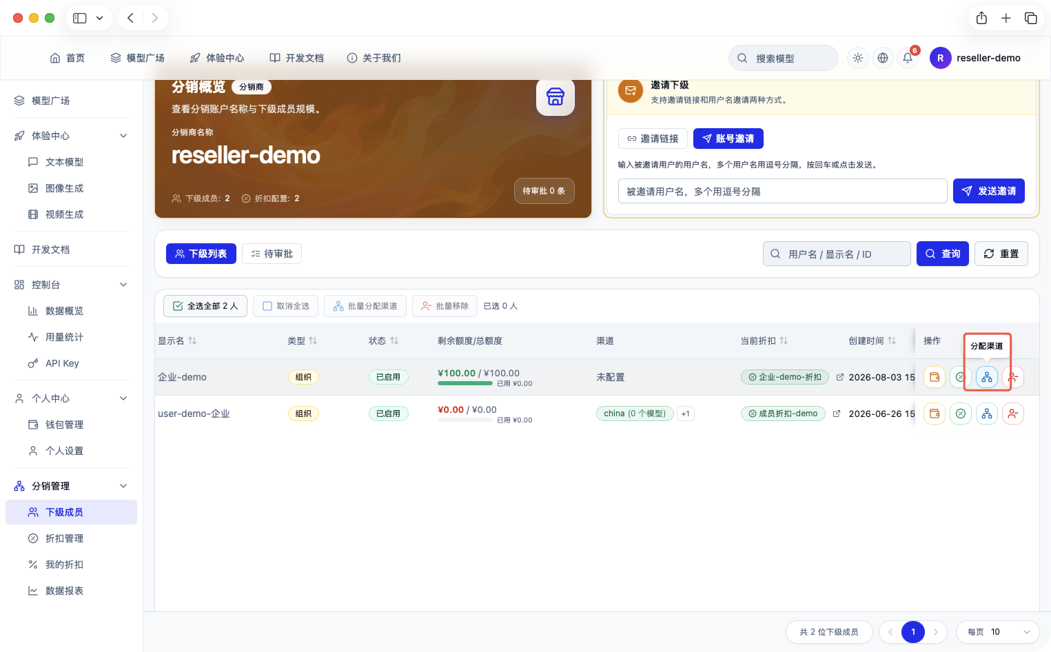Switch to the 下级列表 tab
The height and width of the screenshot is (652, 1051).
[x=201, y=254]
